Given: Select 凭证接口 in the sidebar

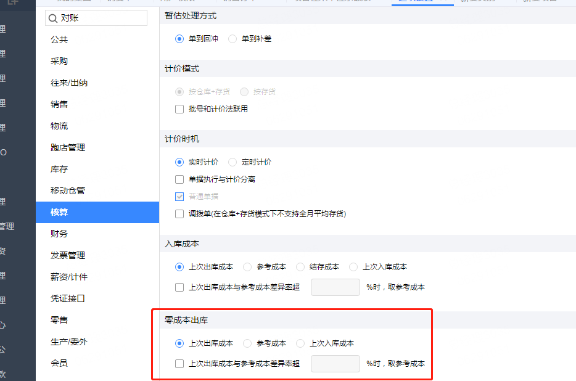Looking at the screenshot, I should 97,298.
